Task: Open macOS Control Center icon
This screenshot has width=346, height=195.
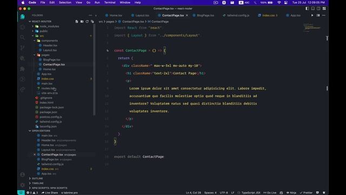Action: [286, 2]
